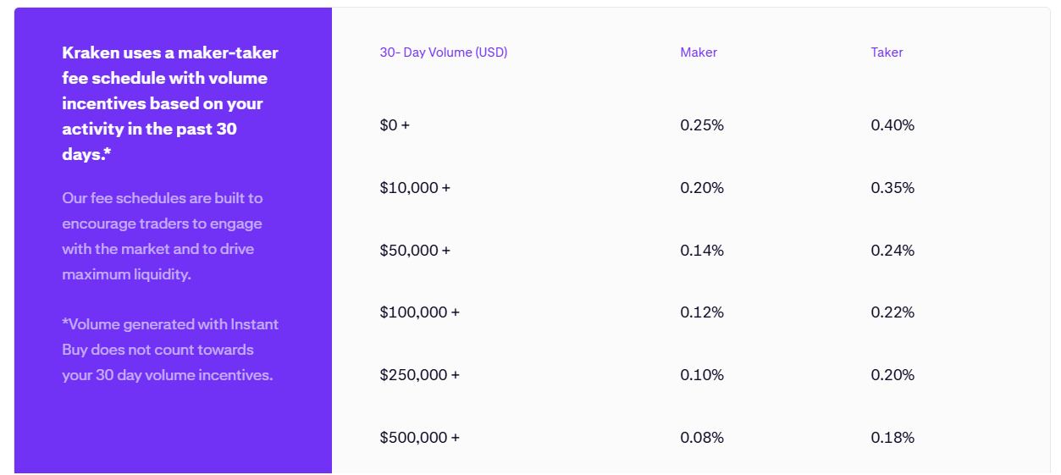This screenshot has height=475, width=1061.
Task: Click the Instant Buy volume footnote text
Action: click(170, 350)
